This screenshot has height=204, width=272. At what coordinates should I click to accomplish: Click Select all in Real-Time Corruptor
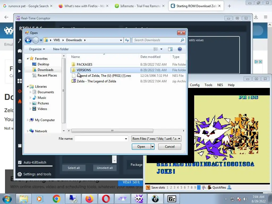tap(74, 168)
